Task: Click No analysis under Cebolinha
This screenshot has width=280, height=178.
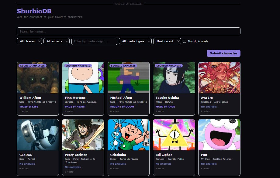Action: (x=118, y=163)
